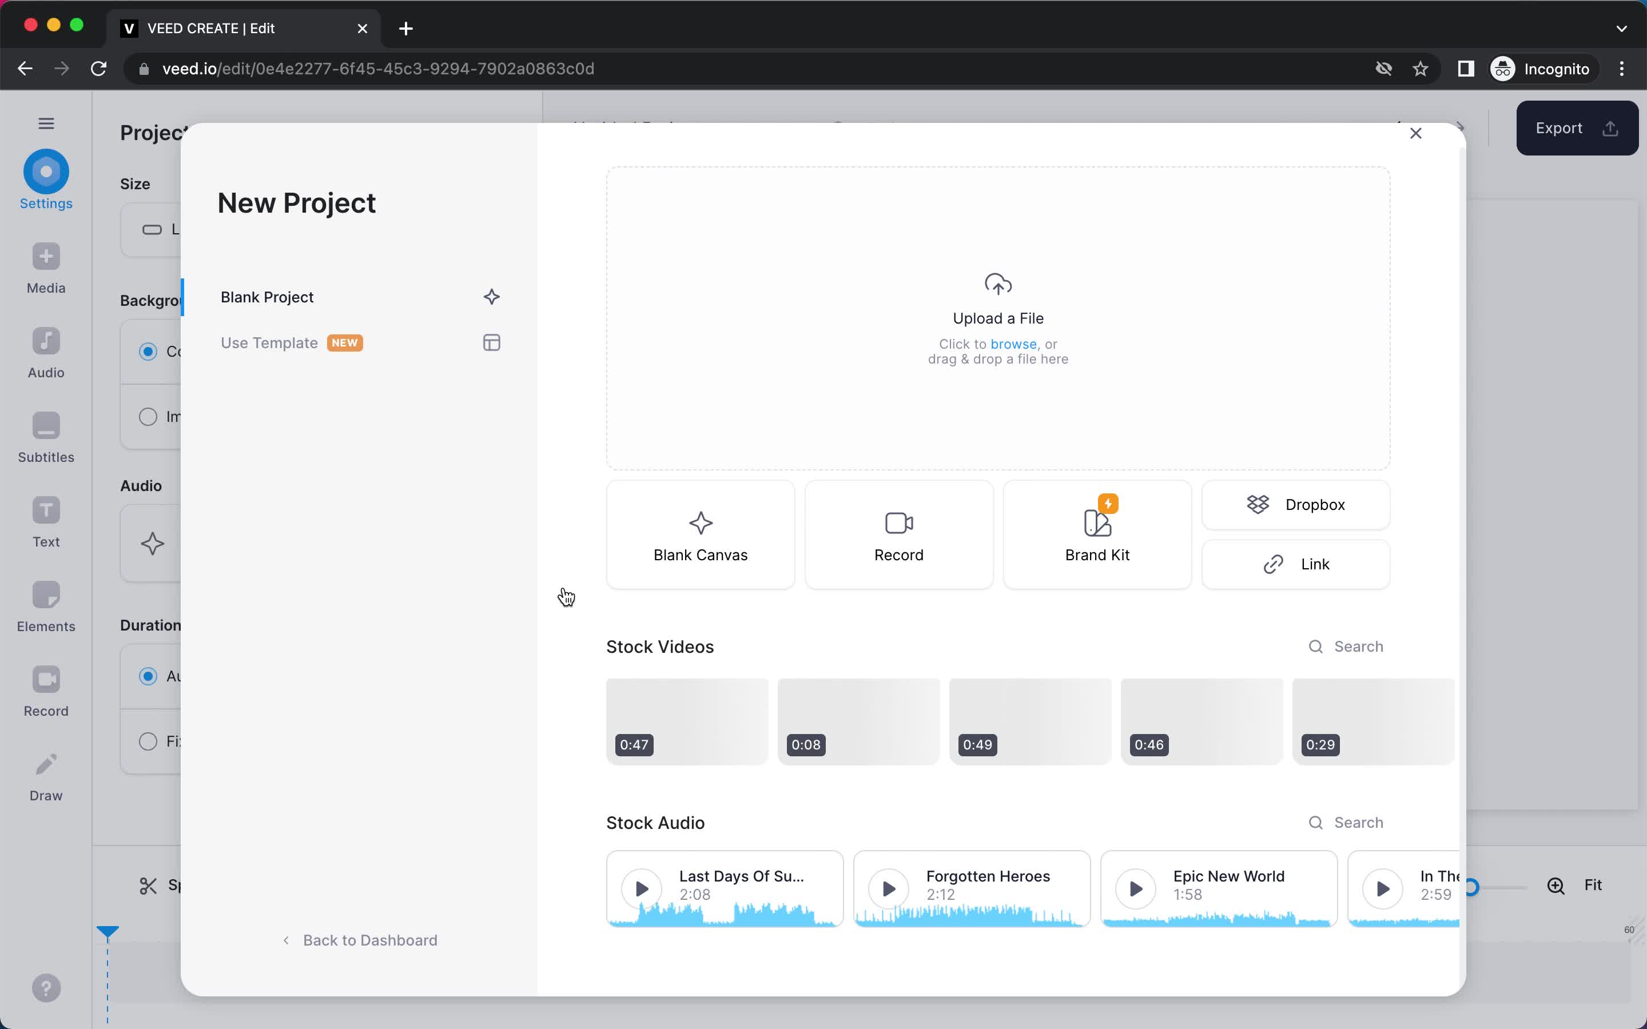
Task: Select the Image background radio button
Action: click(148, 417)
